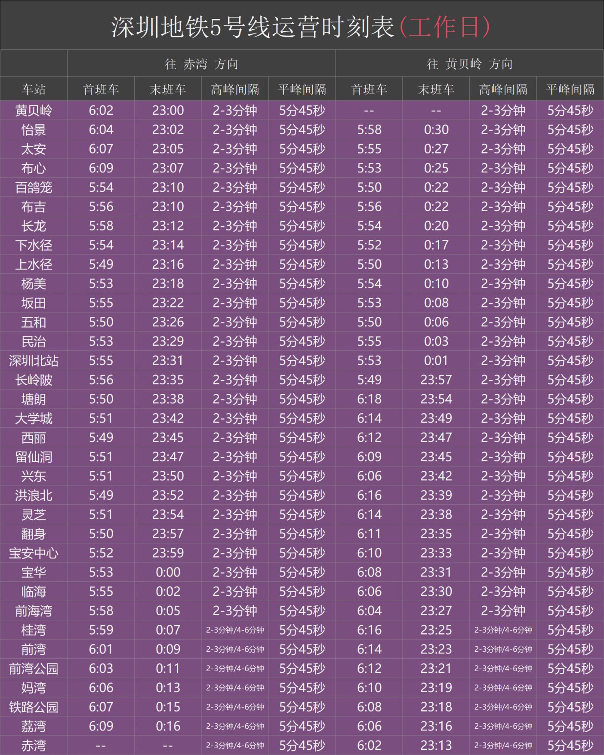Click 0:13 last train time in 上水径 row
604x755 pixels.
coord(436,264)
